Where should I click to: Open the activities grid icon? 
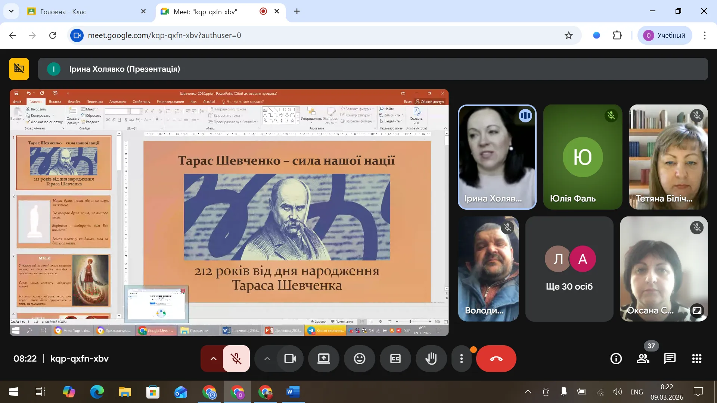(x=696, y=359)
